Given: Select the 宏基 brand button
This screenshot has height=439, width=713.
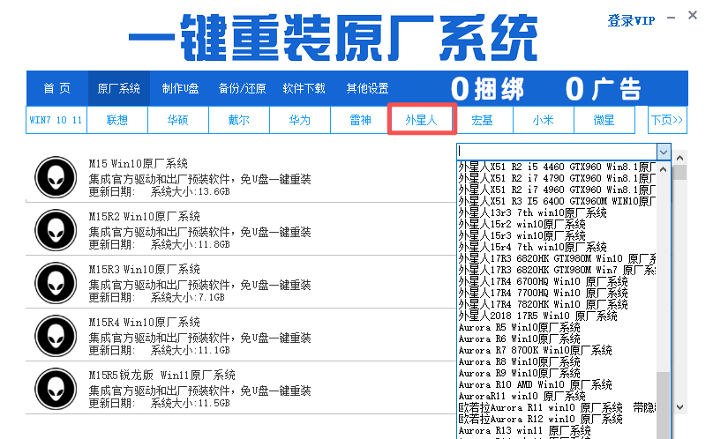Looking at the screenshot, I should (483, 120).
